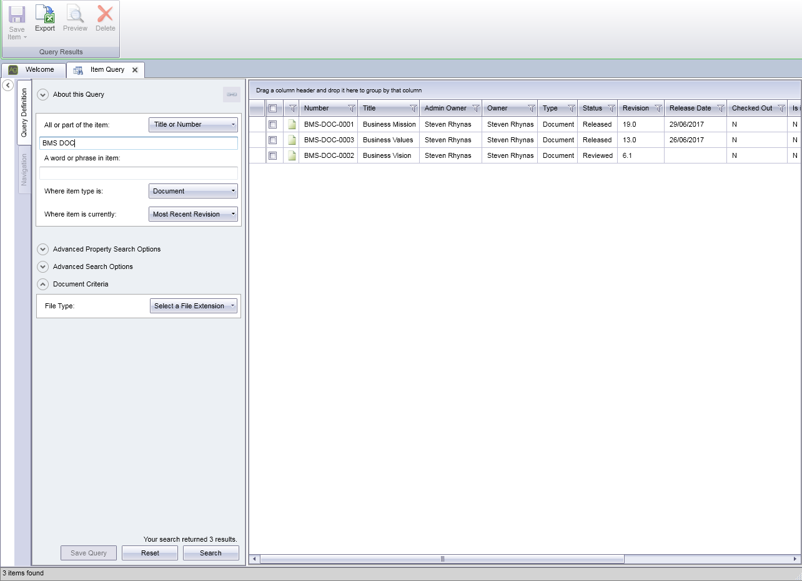The width and height of the screenshot is (802, 581).
Task: Tick the checkbox for BMS-DOC-0001
Action: pyautogui.click(x=272, y=124)
